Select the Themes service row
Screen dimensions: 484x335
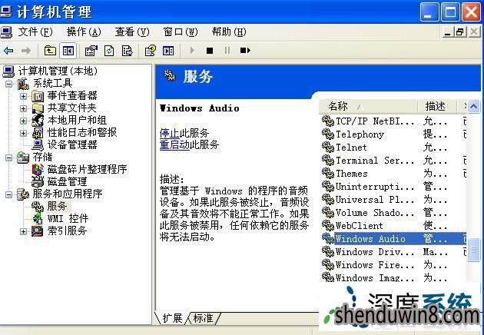[x=393, y=174]
